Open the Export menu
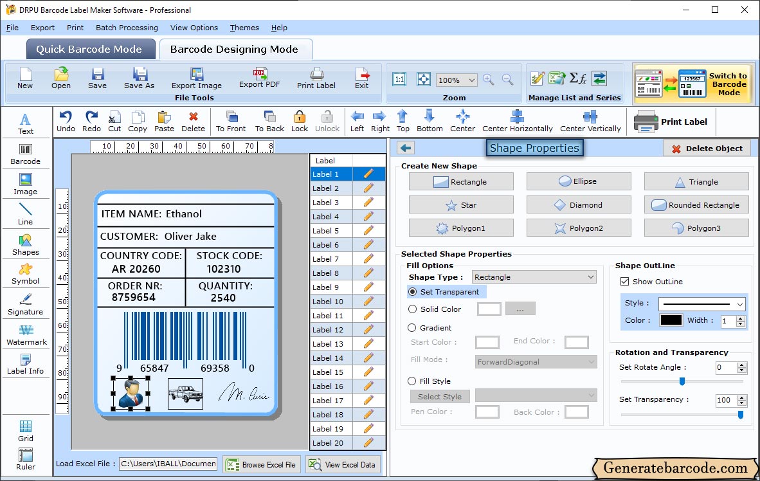 [x=42, y=28]
